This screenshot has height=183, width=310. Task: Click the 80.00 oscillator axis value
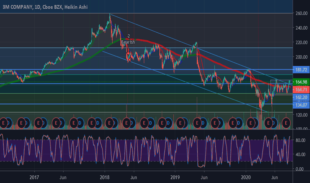coord(300,140)
